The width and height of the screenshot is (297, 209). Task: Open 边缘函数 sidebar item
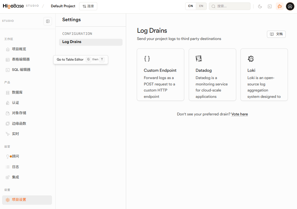coord(27,124)
